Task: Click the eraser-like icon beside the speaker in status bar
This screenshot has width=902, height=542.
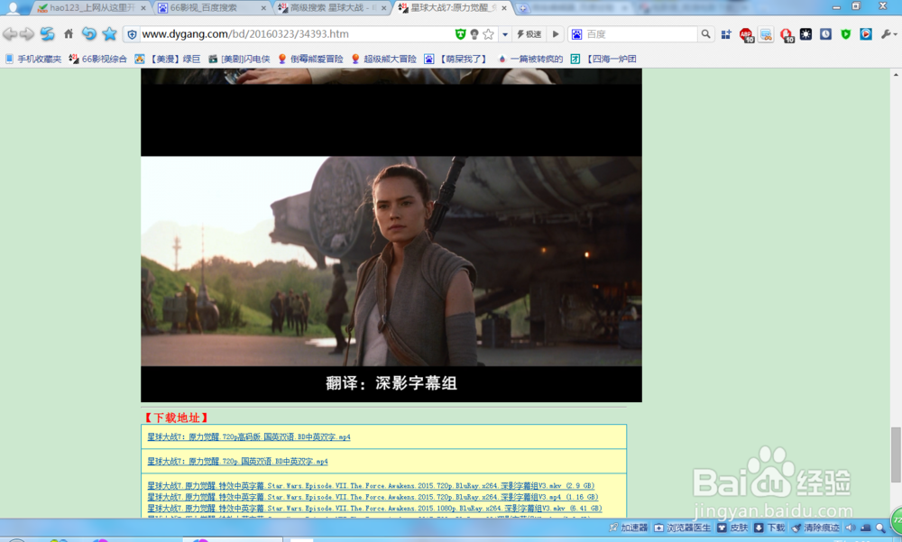Action: (x=865, y=528)
